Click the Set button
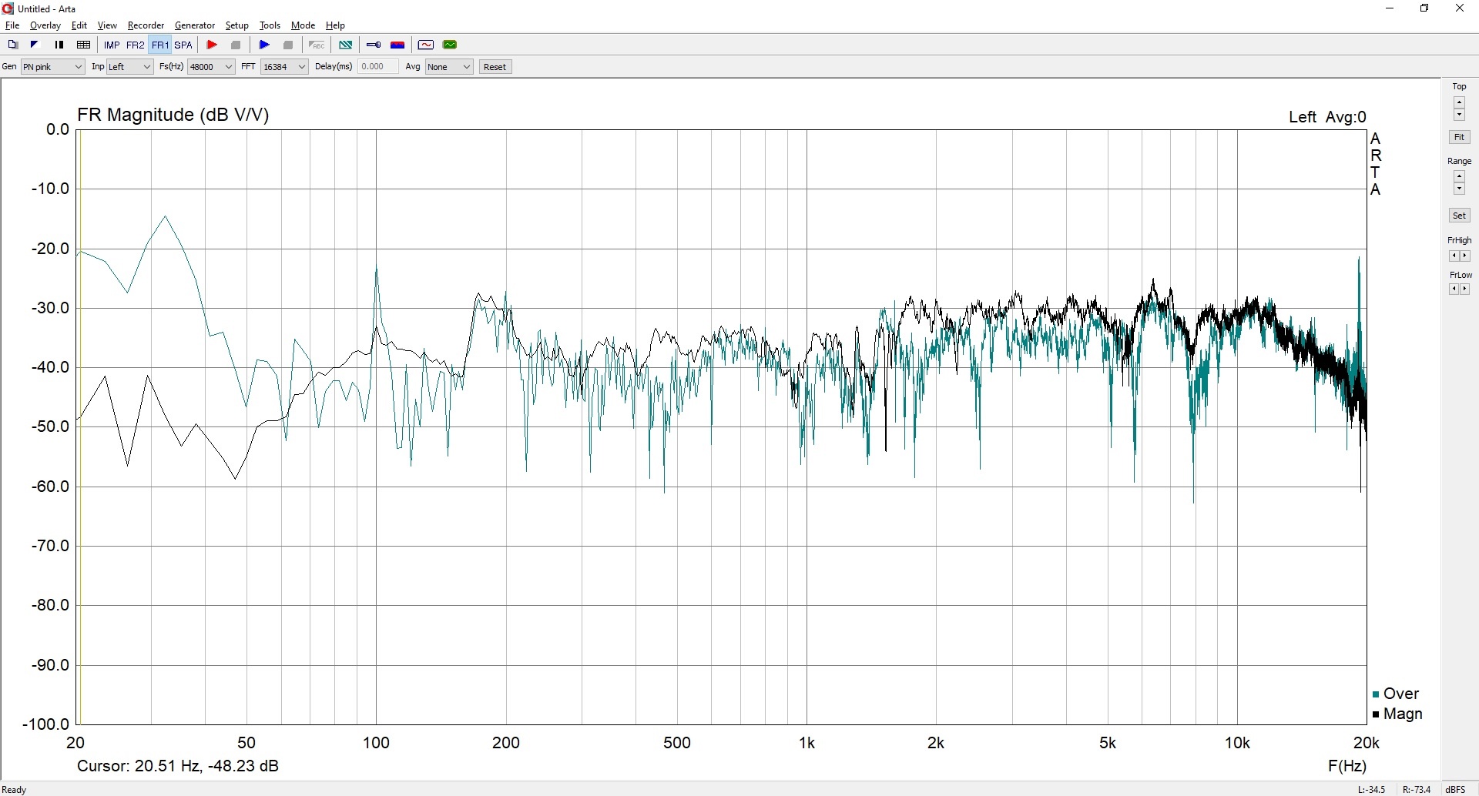Image resolution: width=1479 pixels, height=796 pixels. click(x=1459, y=216)
